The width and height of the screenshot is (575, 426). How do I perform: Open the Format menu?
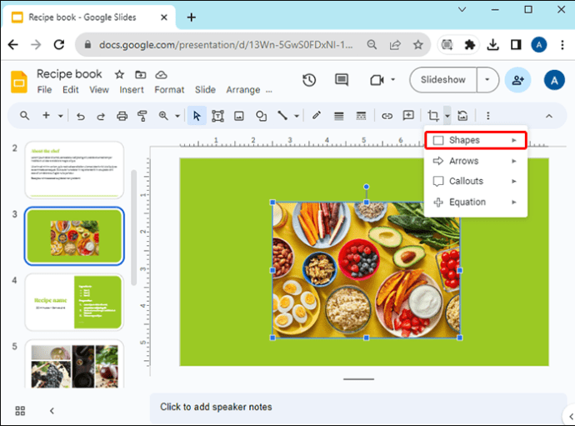pos(169,90)
